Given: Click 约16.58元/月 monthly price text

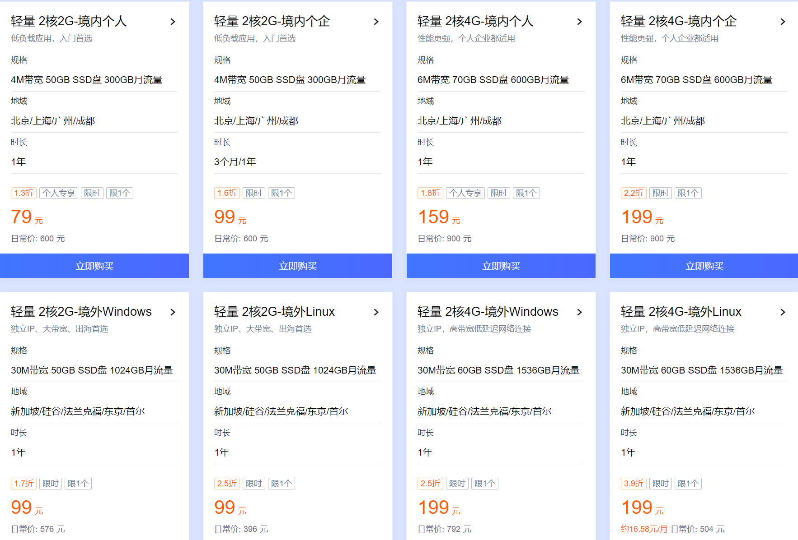Looking at the screenshot, I should [x=644, y=529].
